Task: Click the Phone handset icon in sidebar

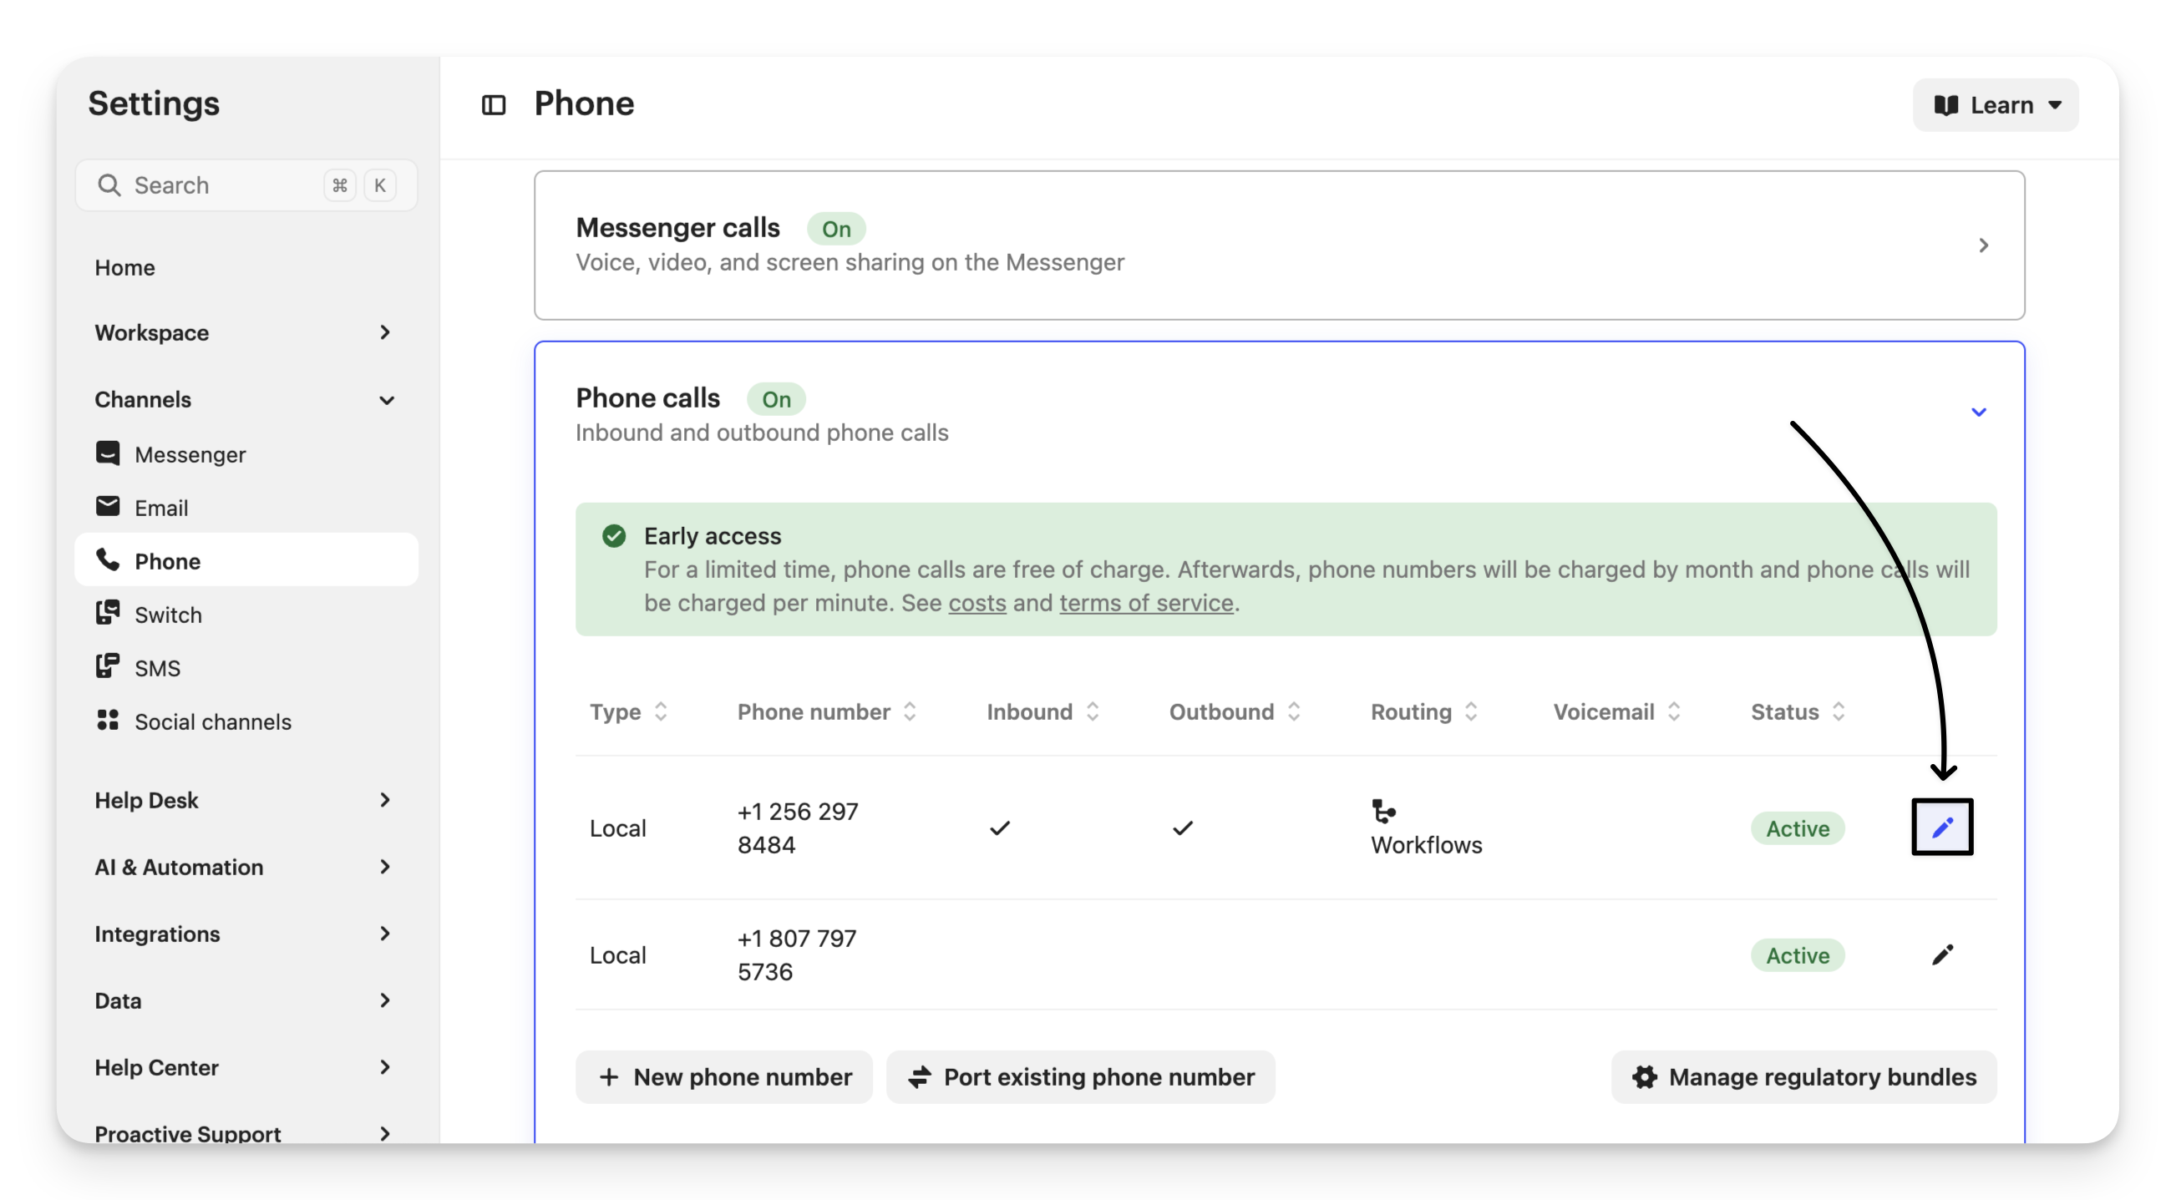Action: [107, 559]
